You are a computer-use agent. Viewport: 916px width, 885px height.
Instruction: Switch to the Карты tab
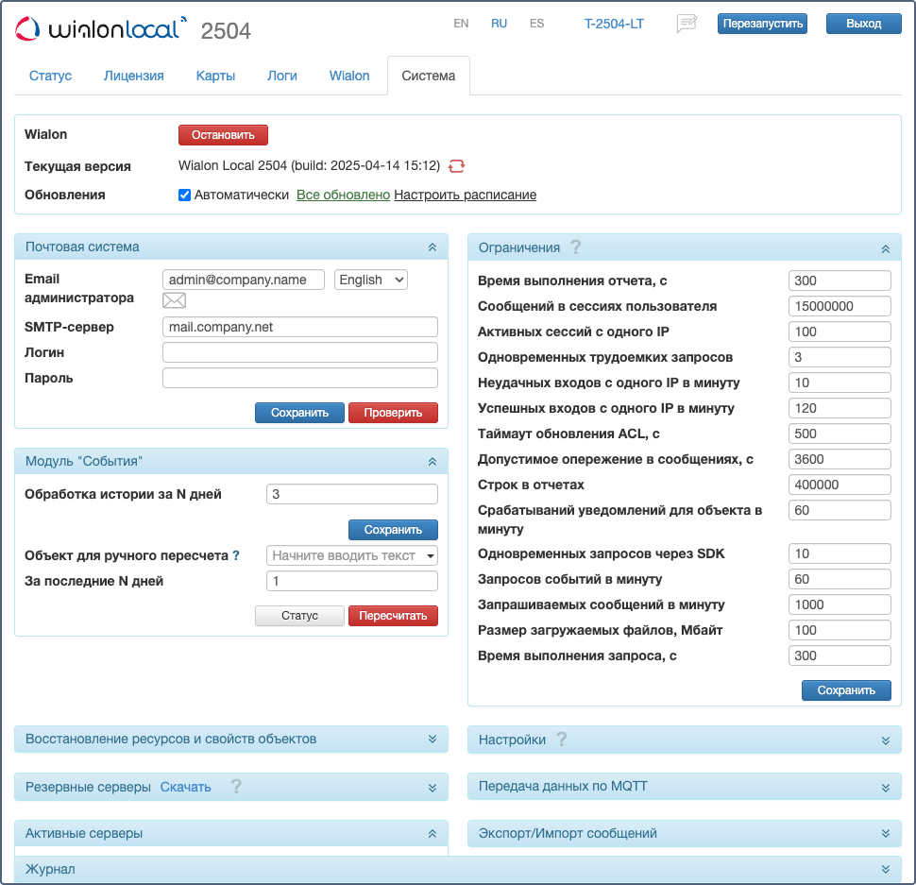215,76
